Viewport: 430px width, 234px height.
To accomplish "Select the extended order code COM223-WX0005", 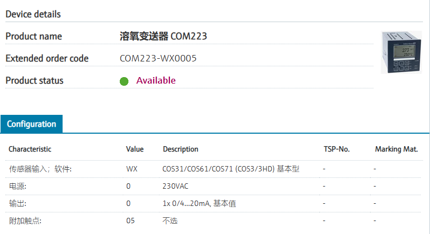I will (x=158, y=58).
